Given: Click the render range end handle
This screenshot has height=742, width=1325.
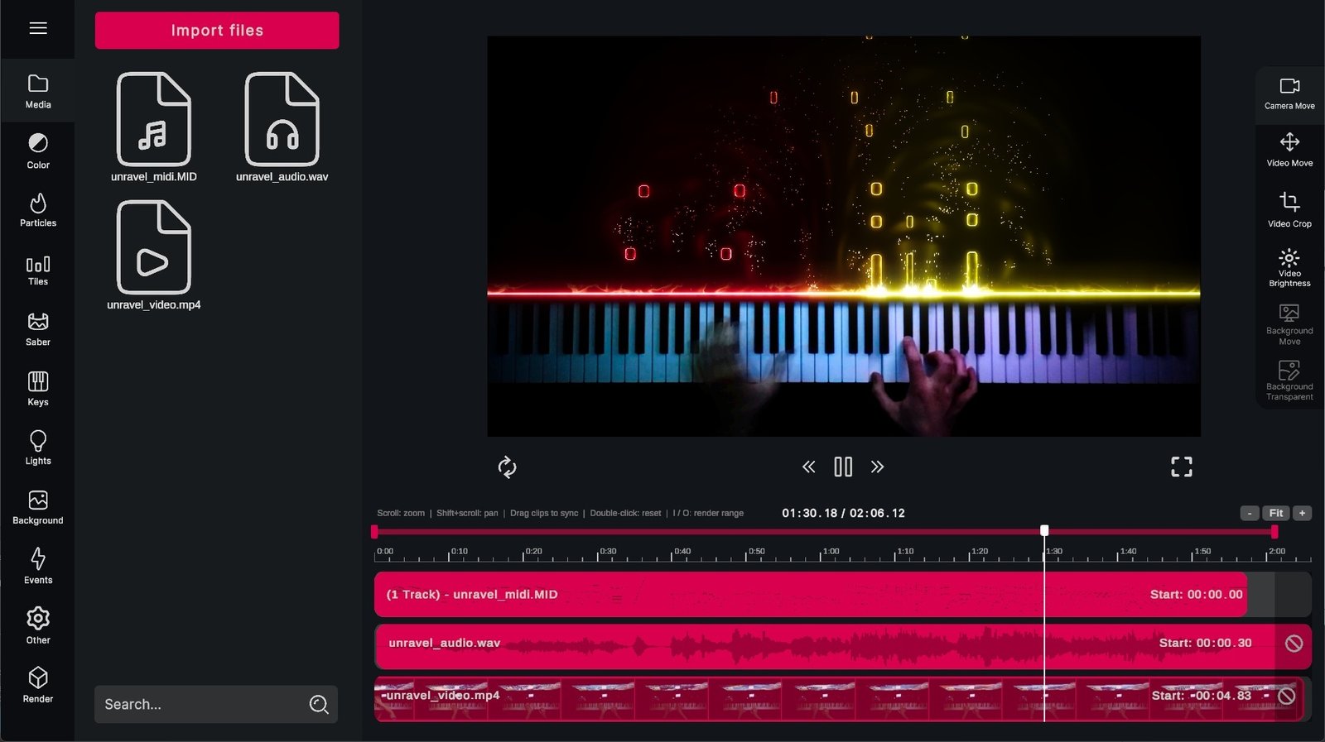Looking at the screenshot, I should pyautogui.click(x=1274, y=531).
